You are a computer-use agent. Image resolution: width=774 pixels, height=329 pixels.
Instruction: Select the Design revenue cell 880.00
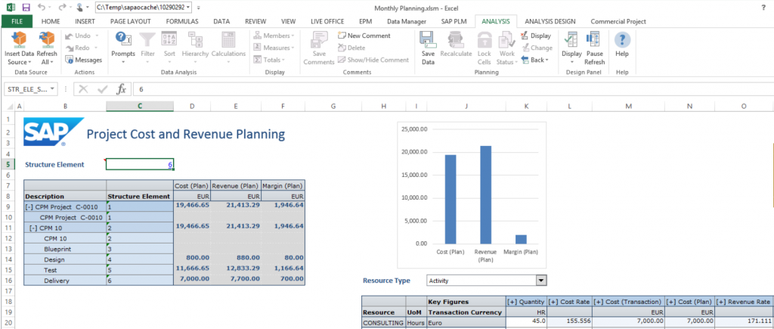(x=236, y=259)
